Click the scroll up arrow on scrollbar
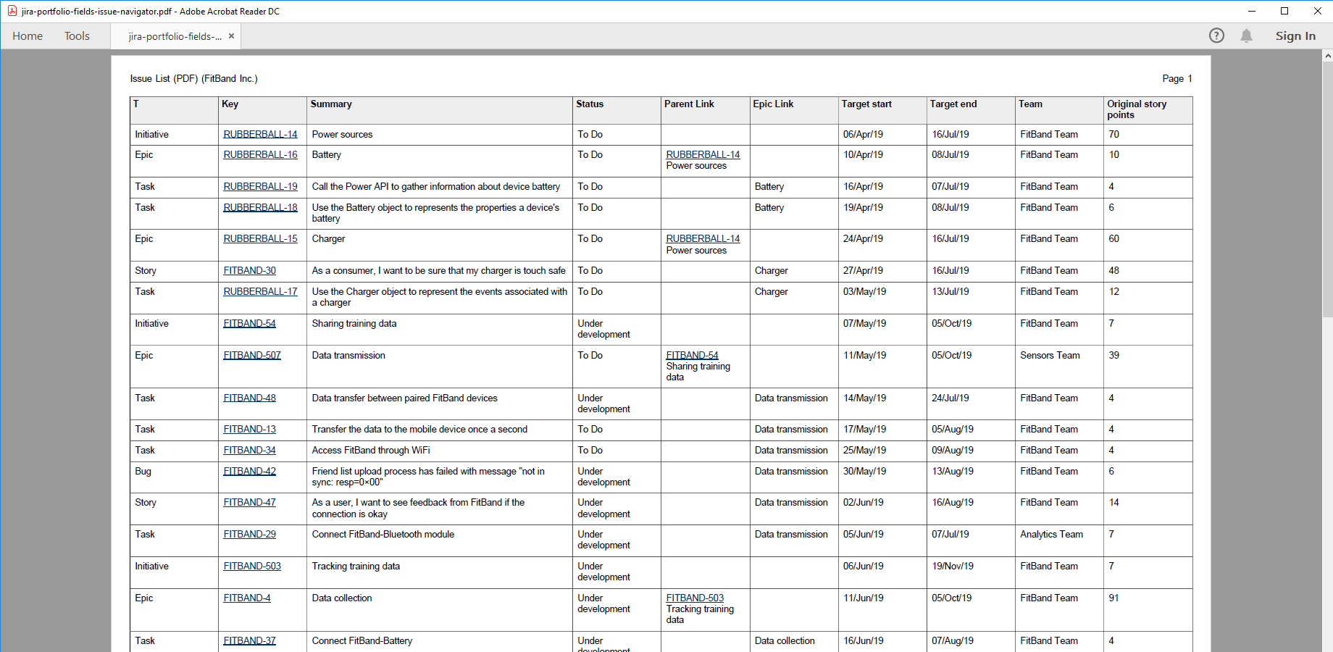Screen dimensions: 1333x652 (x=1327, y=56)
